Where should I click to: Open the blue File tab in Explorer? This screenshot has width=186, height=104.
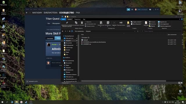click(x=63, y=19)
